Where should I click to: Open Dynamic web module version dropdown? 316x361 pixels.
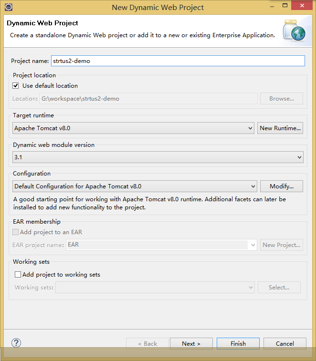pyautogui.click(x=158, y=157)
